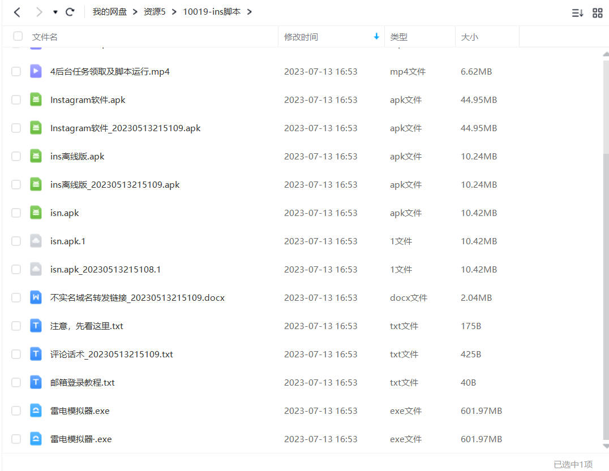Screen dimensions: 609x471
Task: Click Word icon of 不实名域名转发链接 docx
Action: click(x=36, y=297)
